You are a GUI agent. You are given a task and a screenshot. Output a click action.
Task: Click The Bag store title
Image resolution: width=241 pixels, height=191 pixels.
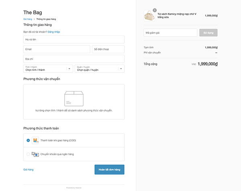click(33, 12)
